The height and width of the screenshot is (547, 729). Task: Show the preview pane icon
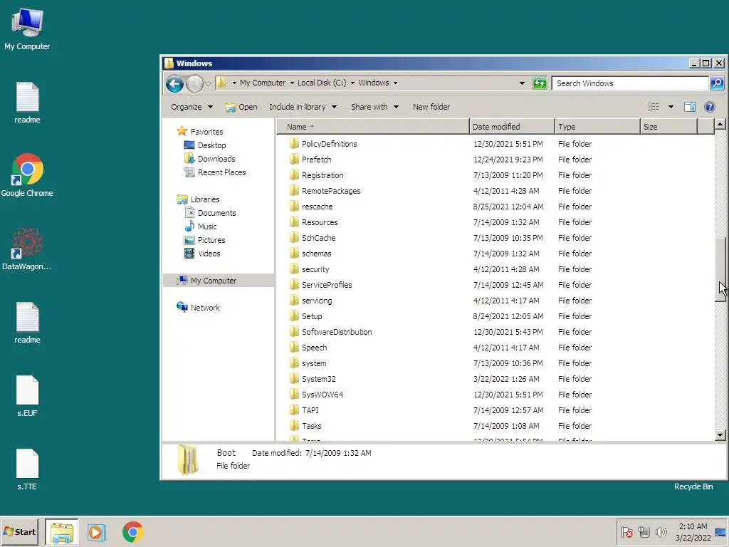689,107
